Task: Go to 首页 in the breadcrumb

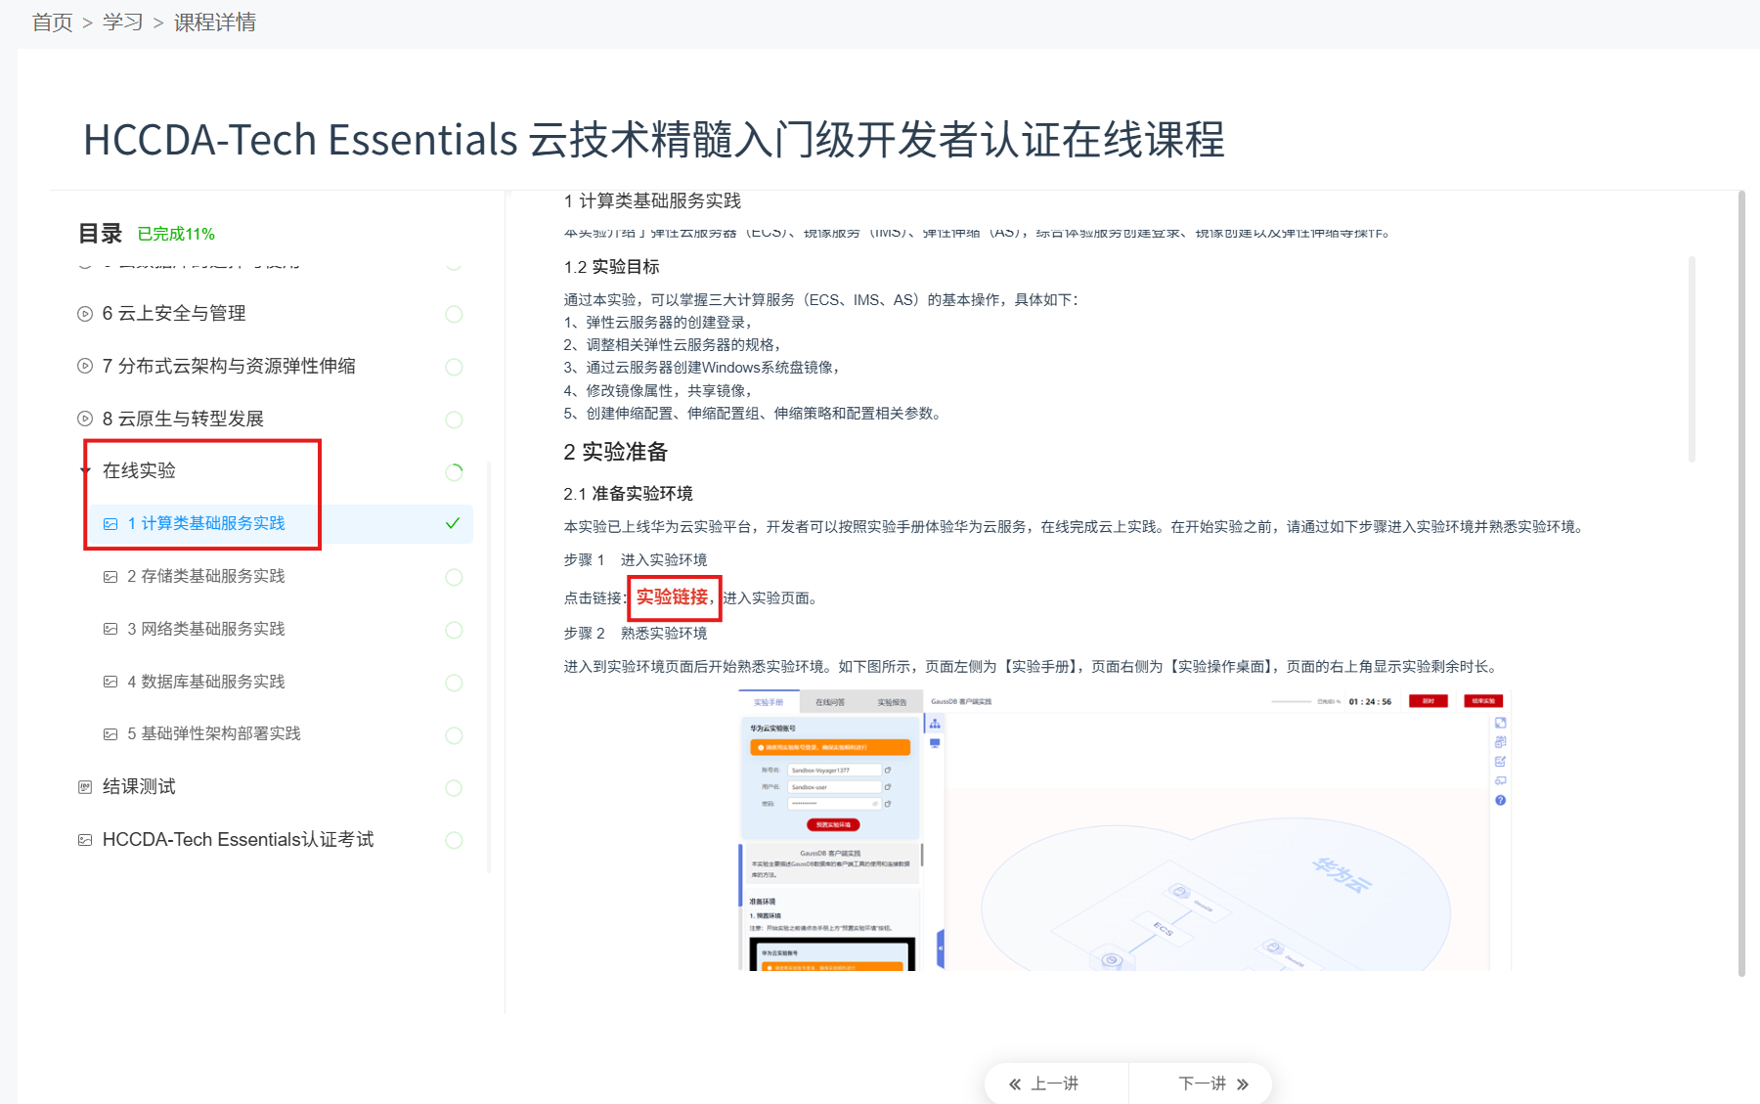Action: (x=52, y=22)
